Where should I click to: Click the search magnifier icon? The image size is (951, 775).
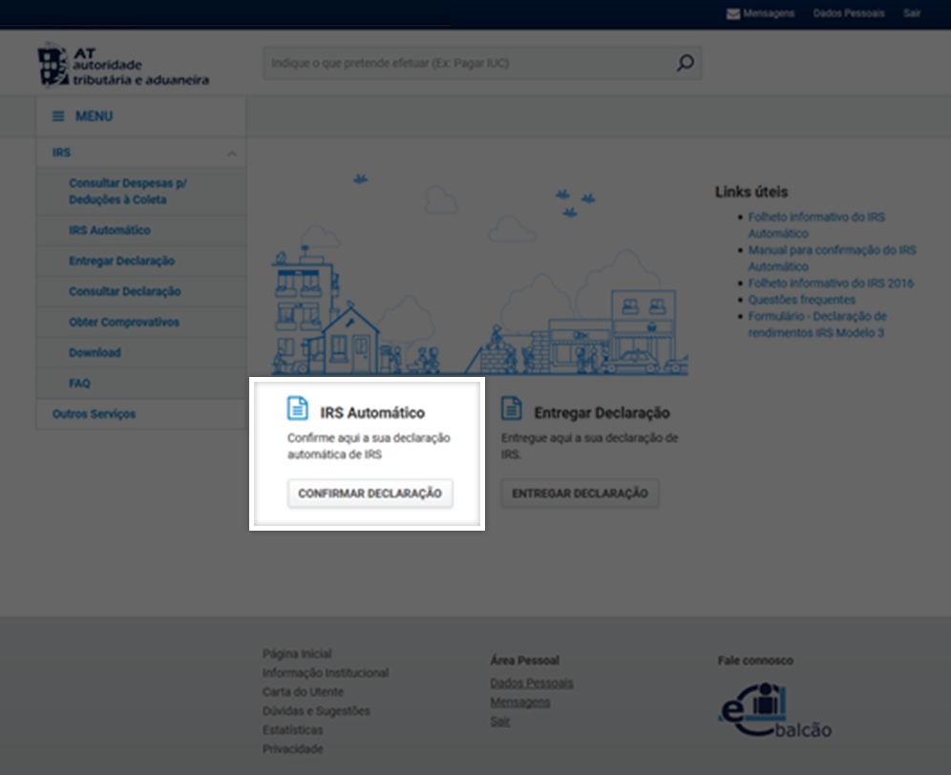685,63
